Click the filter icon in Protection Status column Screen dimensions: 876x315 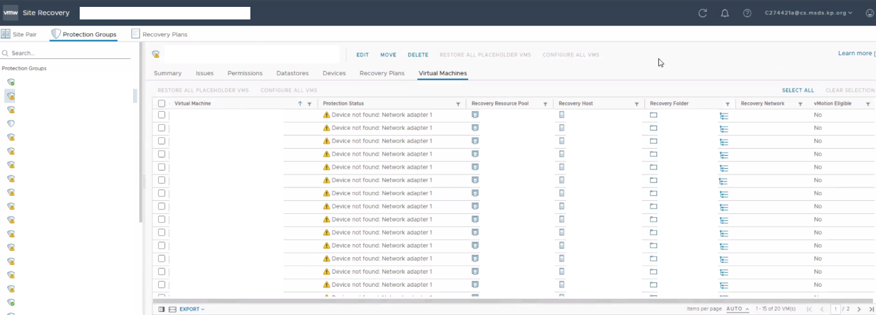coord(457,104)
